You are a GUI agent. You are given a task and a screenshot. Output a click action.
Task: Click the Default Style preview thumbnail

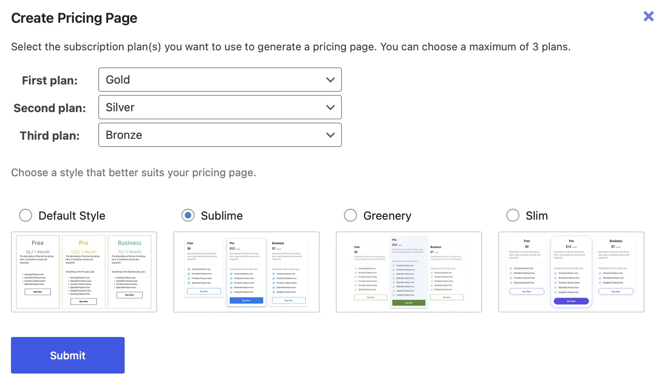[84, 272]
